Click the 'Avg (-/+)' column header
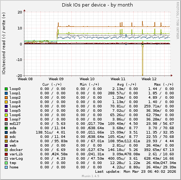 click(127, 84)
